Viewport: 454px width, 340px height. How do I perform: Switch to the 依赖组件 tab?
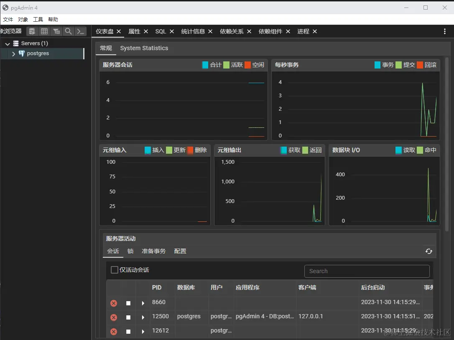[270, 31]
